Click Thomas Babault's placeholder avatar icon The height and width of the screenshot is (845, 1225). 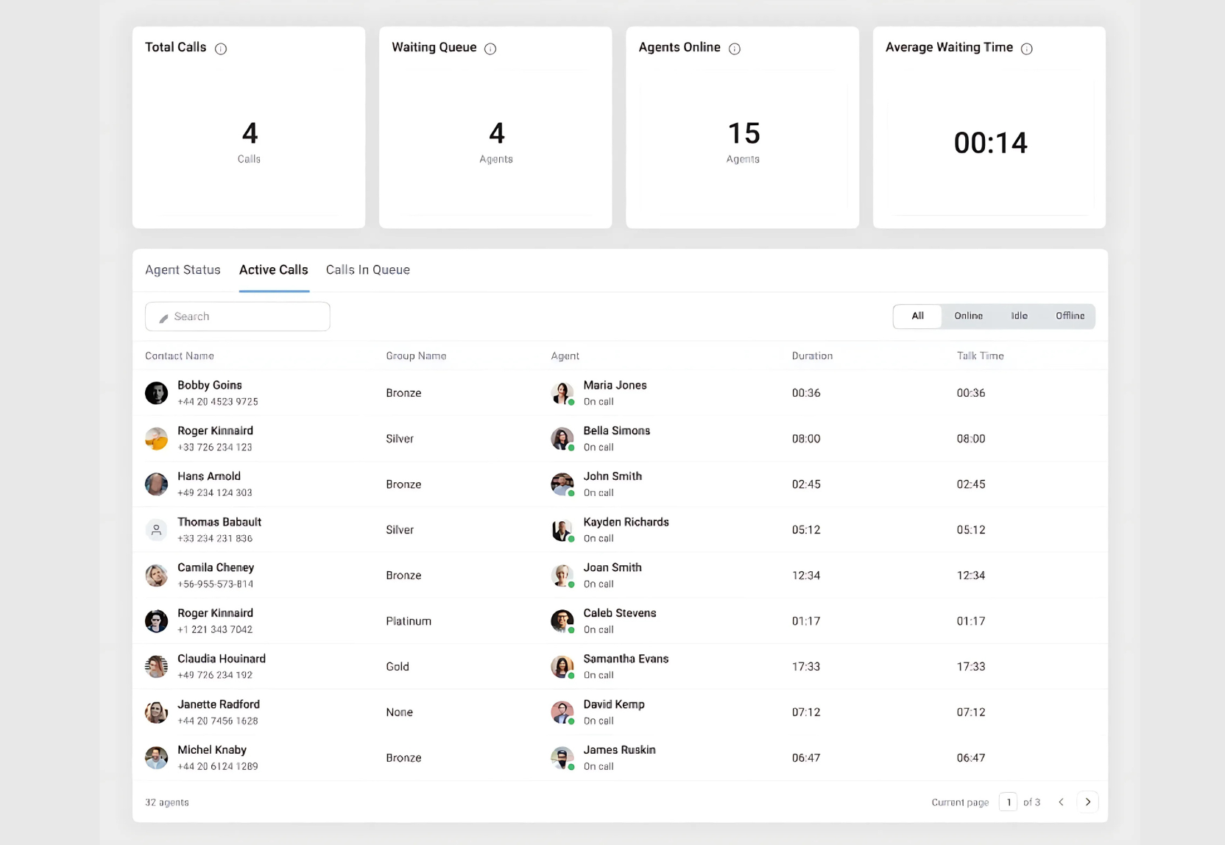[156, 529]
